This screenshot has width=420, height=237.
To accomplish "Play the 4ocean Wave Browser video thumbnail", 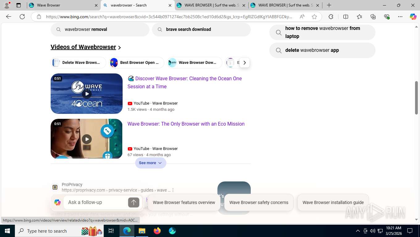I will point(86,94).
